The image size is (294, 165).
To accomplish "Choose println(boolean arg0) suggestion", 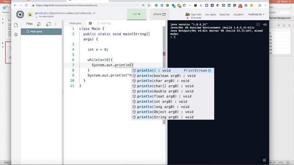I will coord(173,76).
